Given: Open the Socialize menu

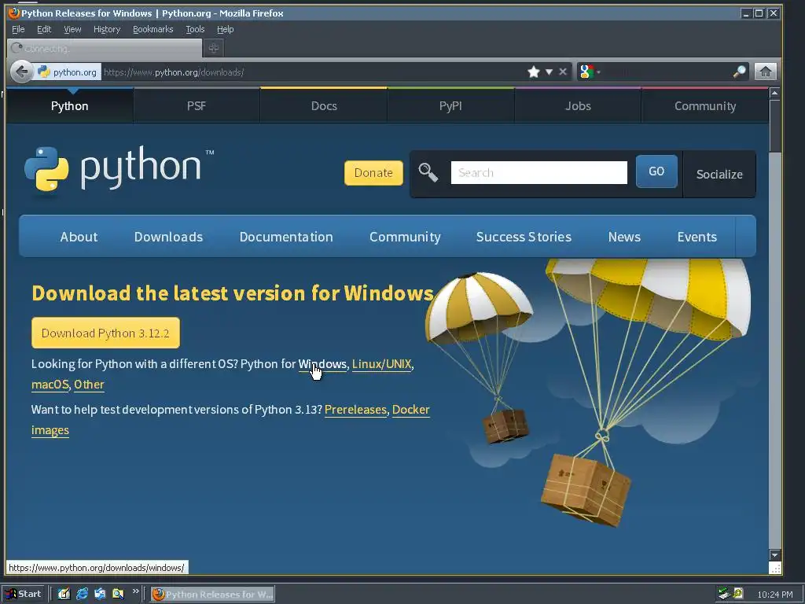Looking at the screenshot, I should (x=719, y=174).
